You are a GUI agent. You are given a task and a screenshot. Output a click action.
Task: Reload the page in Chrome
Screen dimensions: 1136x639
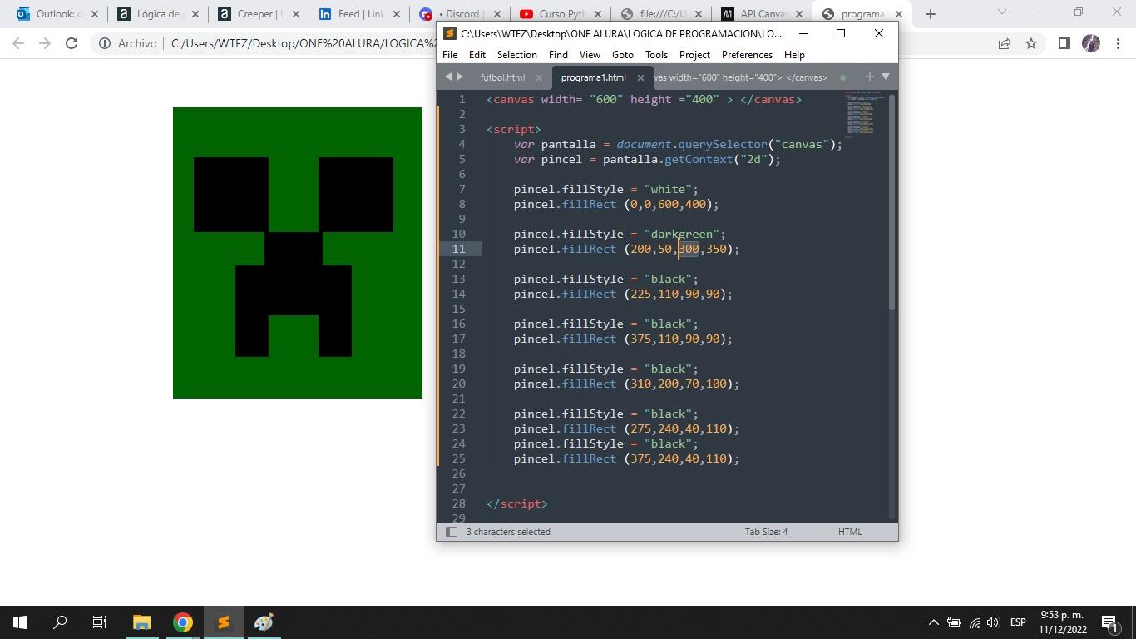72,43
